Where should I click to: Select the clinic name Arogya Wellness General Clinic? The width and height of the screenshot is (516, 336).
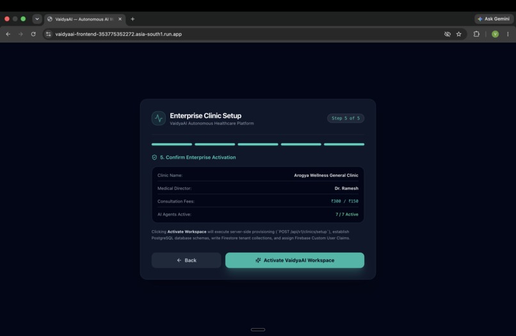(326, 176)
